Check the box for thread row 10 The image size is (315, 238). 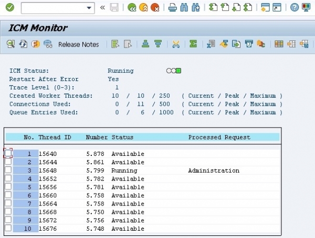click(8, 229)
